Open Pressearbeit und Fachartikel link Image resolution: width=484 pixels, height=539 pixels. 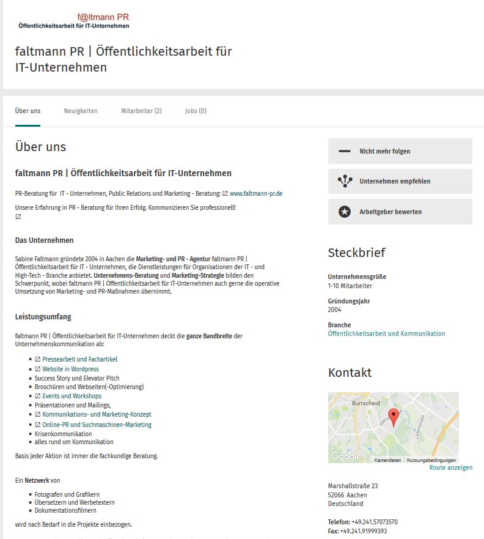coord(79,359)
